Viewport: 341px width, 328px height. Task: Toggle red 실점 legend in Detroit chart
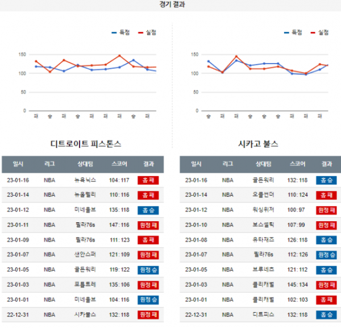coord(147,32)
